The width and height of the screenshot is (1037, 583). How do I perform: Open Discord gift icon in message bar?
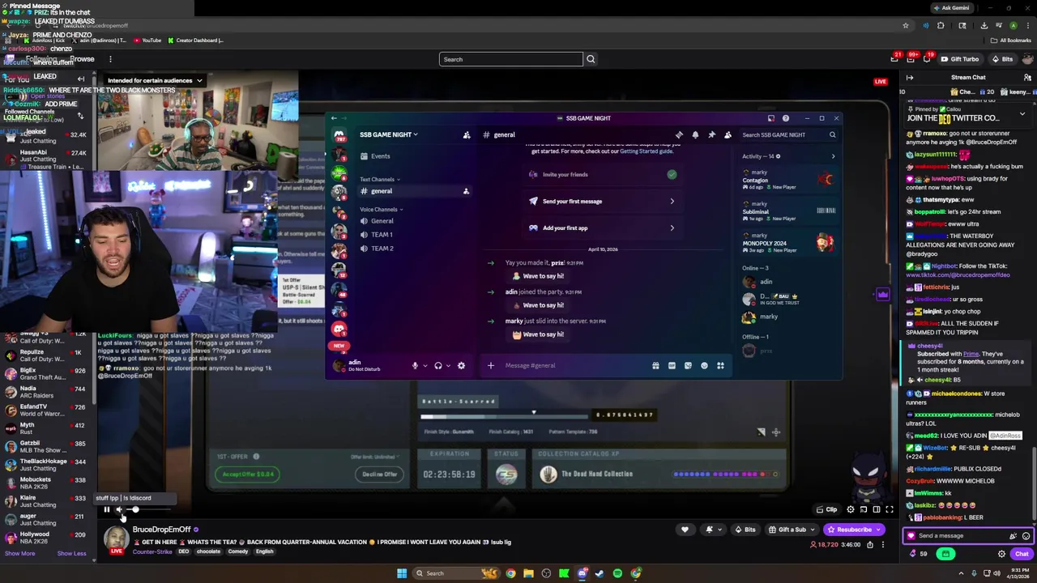coord(655,366)
